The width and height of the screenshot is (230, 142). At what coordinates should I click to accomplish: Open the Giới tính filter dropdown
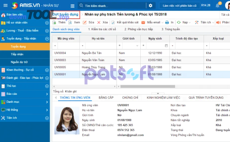tap(137, 46)
